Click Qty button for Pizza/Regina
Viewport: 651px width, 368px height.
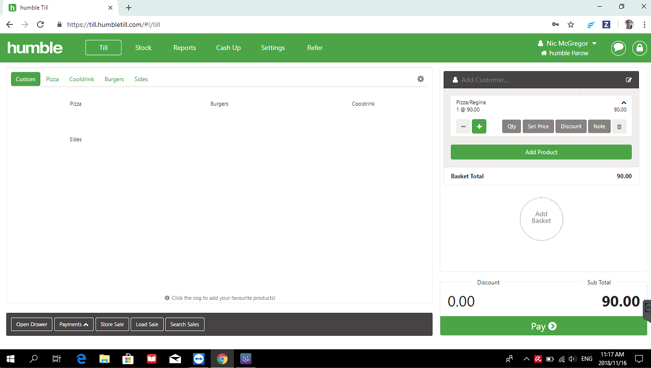pyautogui.click(x=512, y=126)
